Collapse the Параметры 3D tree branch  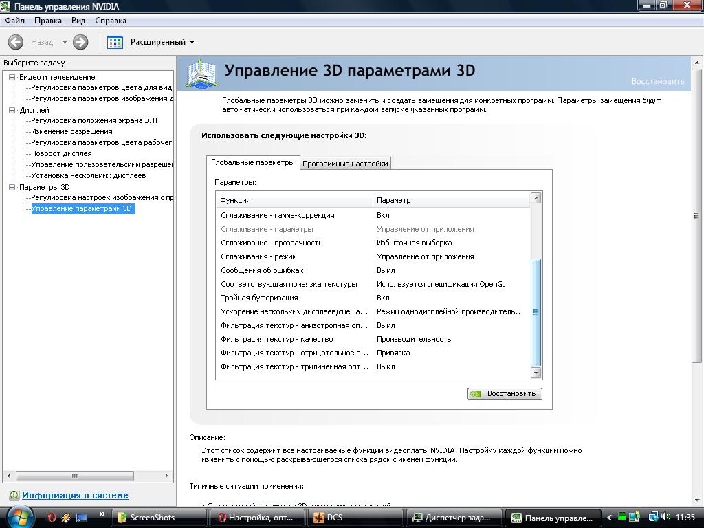pyautogui.click(x=12, y=187)
